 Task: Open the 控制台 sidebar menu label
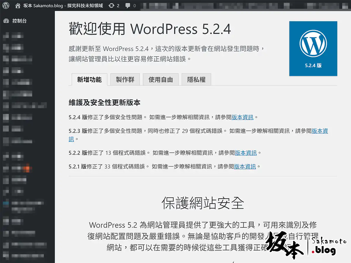19,21
